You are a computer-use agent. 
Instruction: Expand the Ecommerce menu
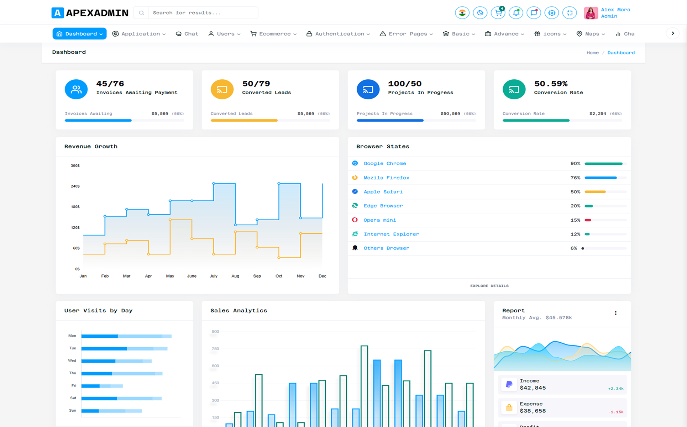point(273,34)
